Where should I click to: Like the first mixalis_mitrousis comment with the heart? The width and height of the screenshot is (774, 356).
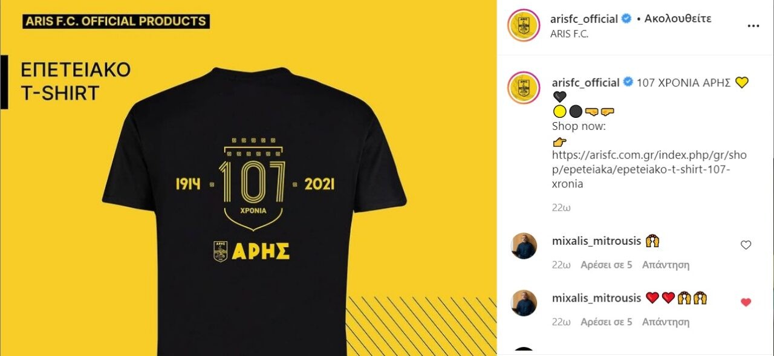pyautogui.click(x=746, y=245)
